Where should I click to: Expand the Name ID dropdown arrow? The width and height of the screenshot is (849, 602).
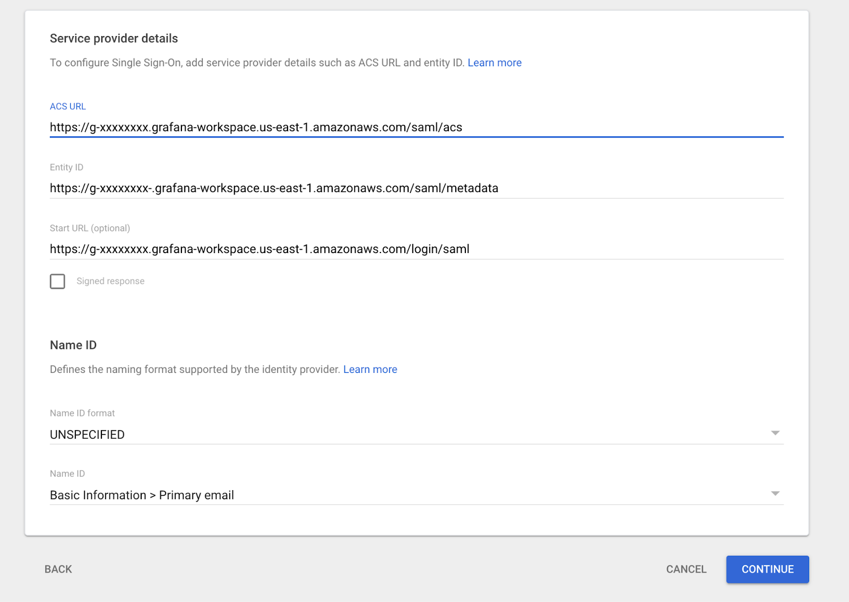click(x=776, y=493)
